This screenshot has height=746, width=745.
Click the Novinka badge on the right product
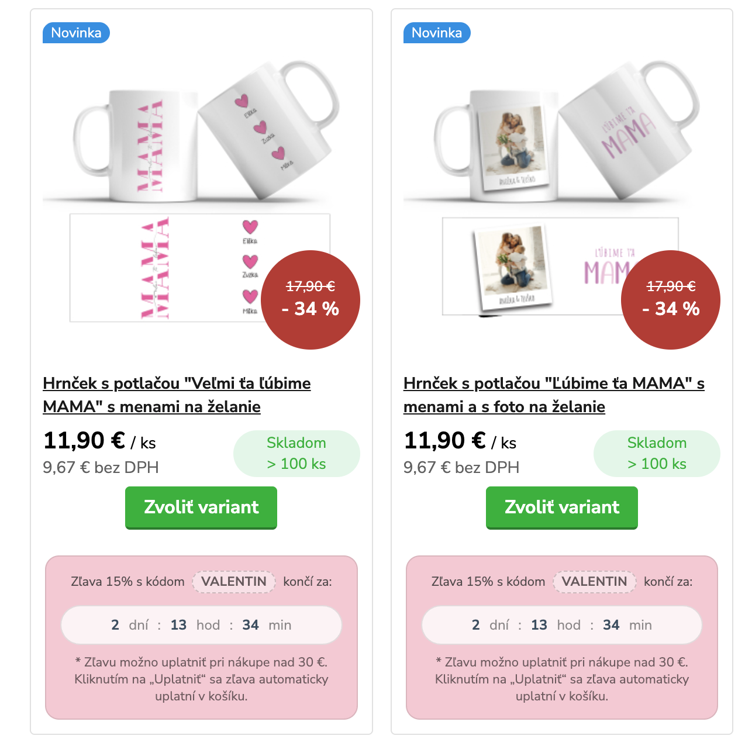coord(437,33)
